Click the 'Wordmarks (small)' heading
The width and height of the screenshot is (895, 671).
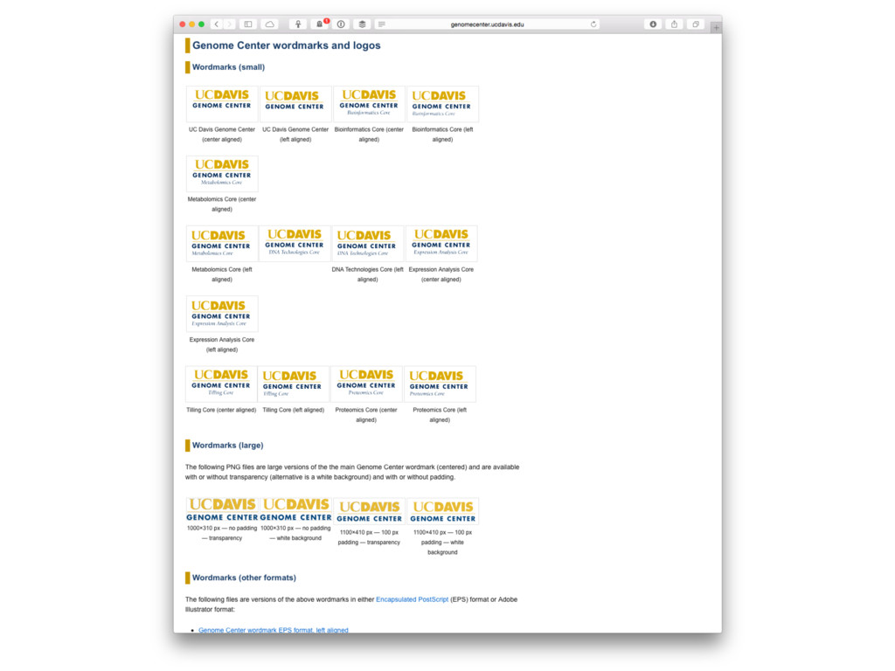coord(228,66)
